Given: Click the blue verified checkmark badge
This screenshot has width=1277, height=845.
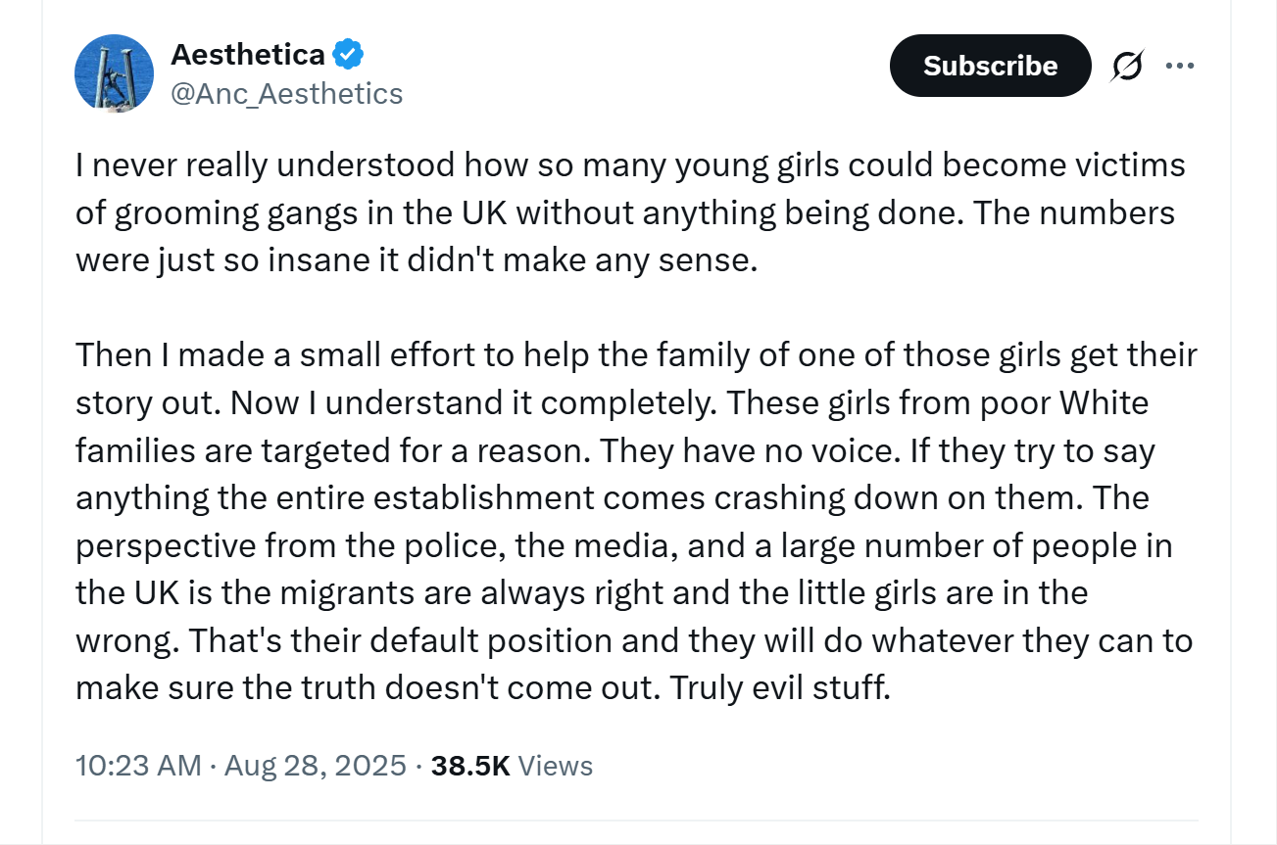Looking at the screenshot, I should coord(349,55).
